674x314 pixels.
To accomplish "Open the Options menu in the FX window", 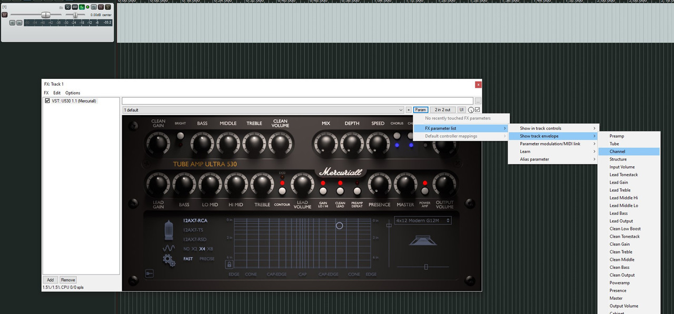I will tap(73, 93).
